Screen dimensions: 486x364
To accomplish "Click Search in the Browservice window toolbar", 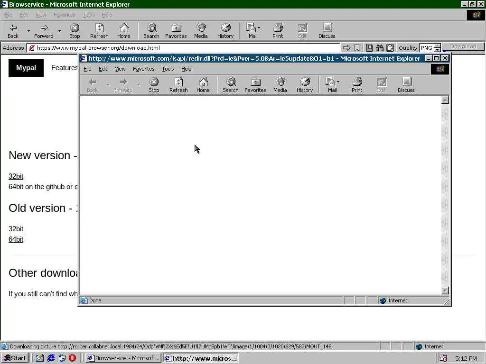I will click(x=151, y=31).
